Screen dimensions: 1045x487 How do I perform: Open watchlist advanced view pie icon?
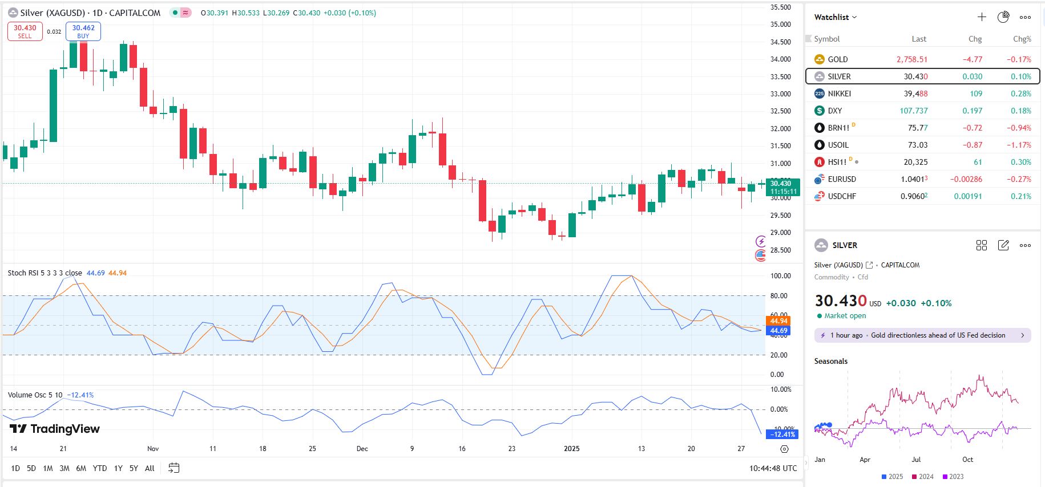pos(1003,17)
